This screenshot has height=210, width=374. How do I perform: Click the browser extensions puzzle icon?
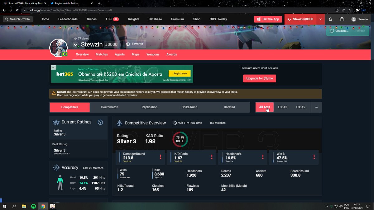coord(357,10)
